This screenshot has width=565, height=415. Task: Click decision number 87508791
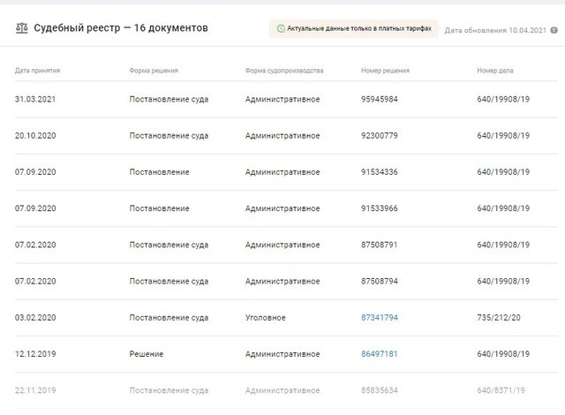click(380, 245)
